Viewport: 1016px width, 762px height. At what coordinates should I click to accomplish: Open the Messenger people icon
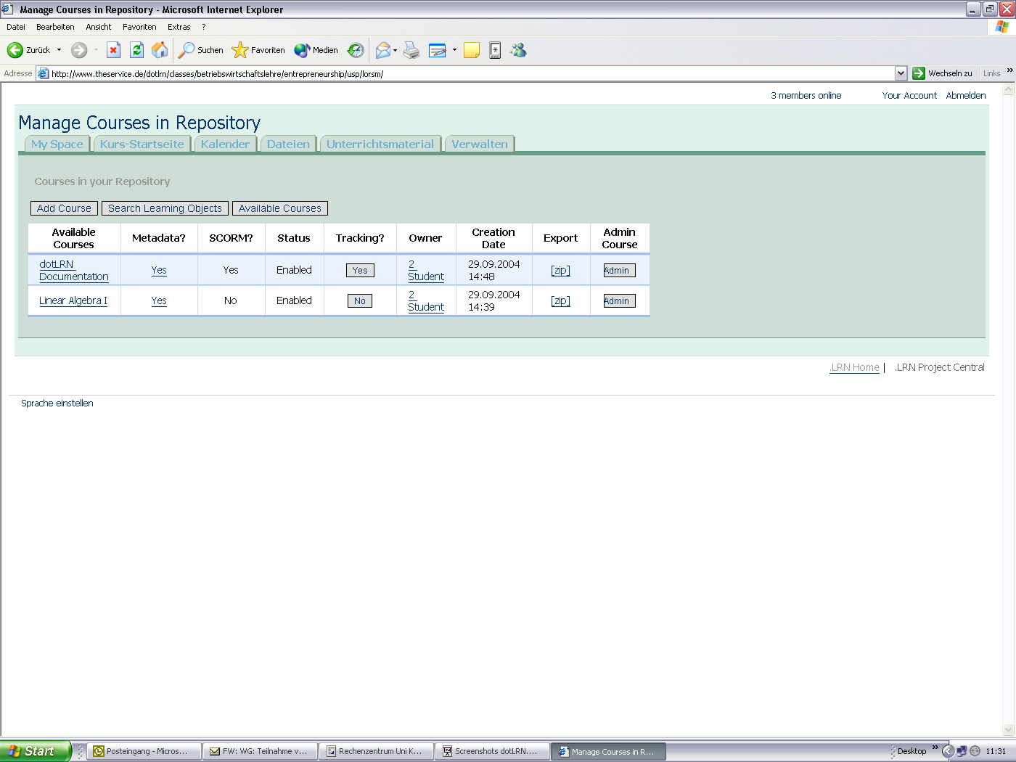(x=518, y=50)
